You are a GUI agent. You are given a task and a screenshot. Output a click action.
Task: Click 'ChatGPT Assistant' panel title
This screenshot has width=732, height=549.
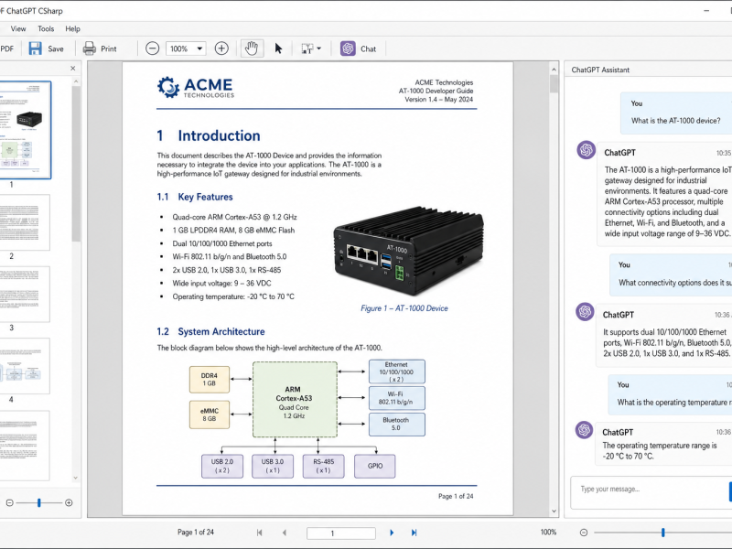tap(600, 70)
